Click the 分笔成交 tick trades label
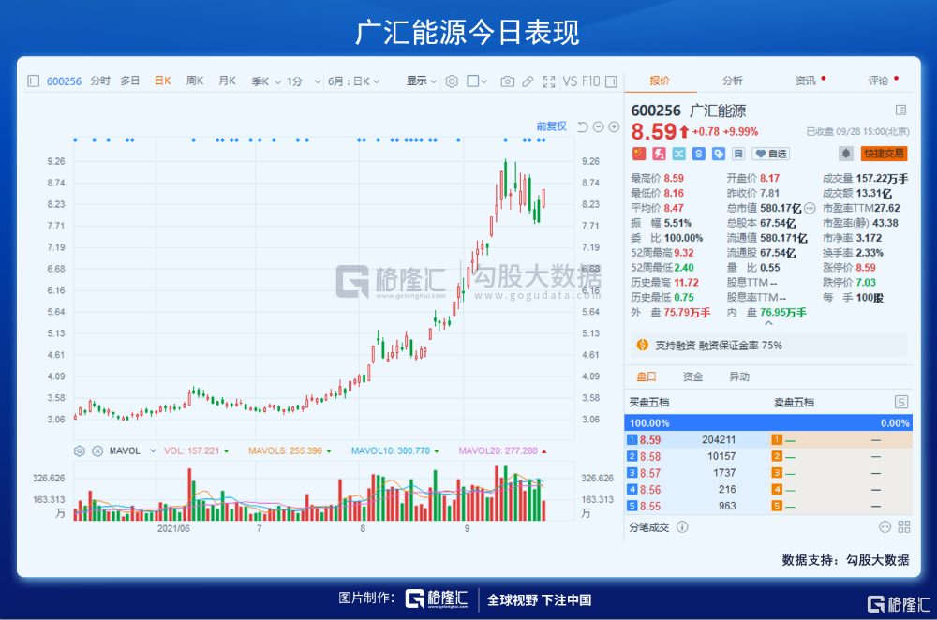Image resolution: width=937 pixels, height=620 pixels. pyautogui.click(x=649, y=527)
